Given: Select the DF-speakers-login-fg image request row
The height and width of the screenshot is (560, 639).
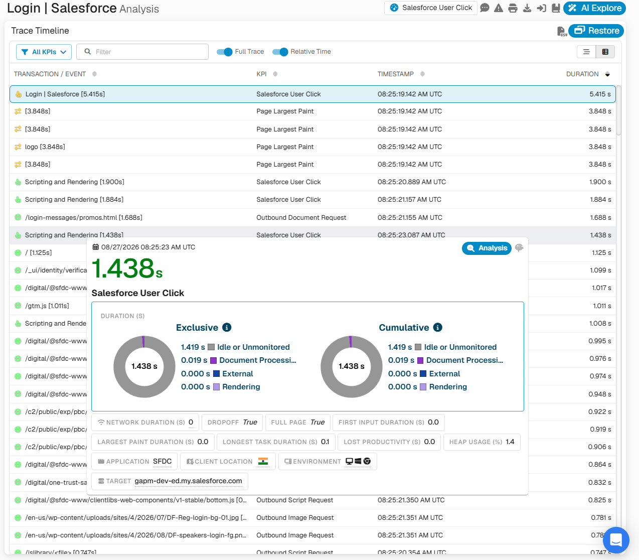Looking at the screenshot, I should 312,535.
